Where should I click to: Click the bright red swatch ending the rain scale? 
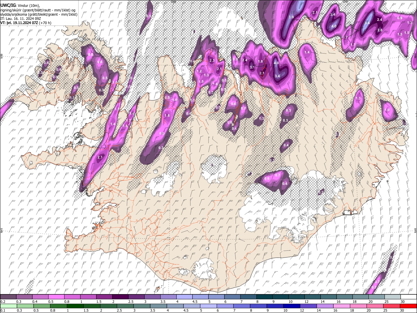[408, 306]
